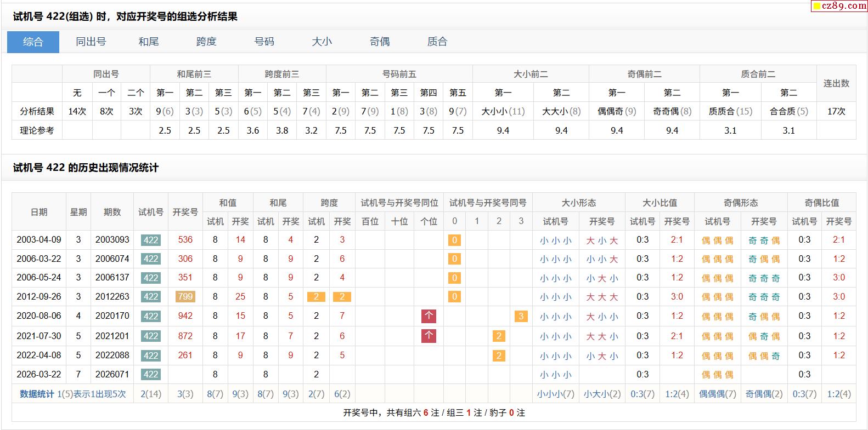Go to the 号码 tab
The height and width of the screenshot is (430, 868).
coord(264,42)
